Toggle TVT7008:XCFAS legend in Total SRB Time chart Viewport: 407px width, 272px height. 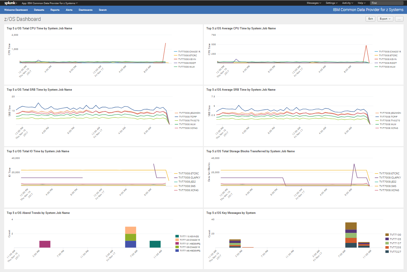click(x=186, y=128)
